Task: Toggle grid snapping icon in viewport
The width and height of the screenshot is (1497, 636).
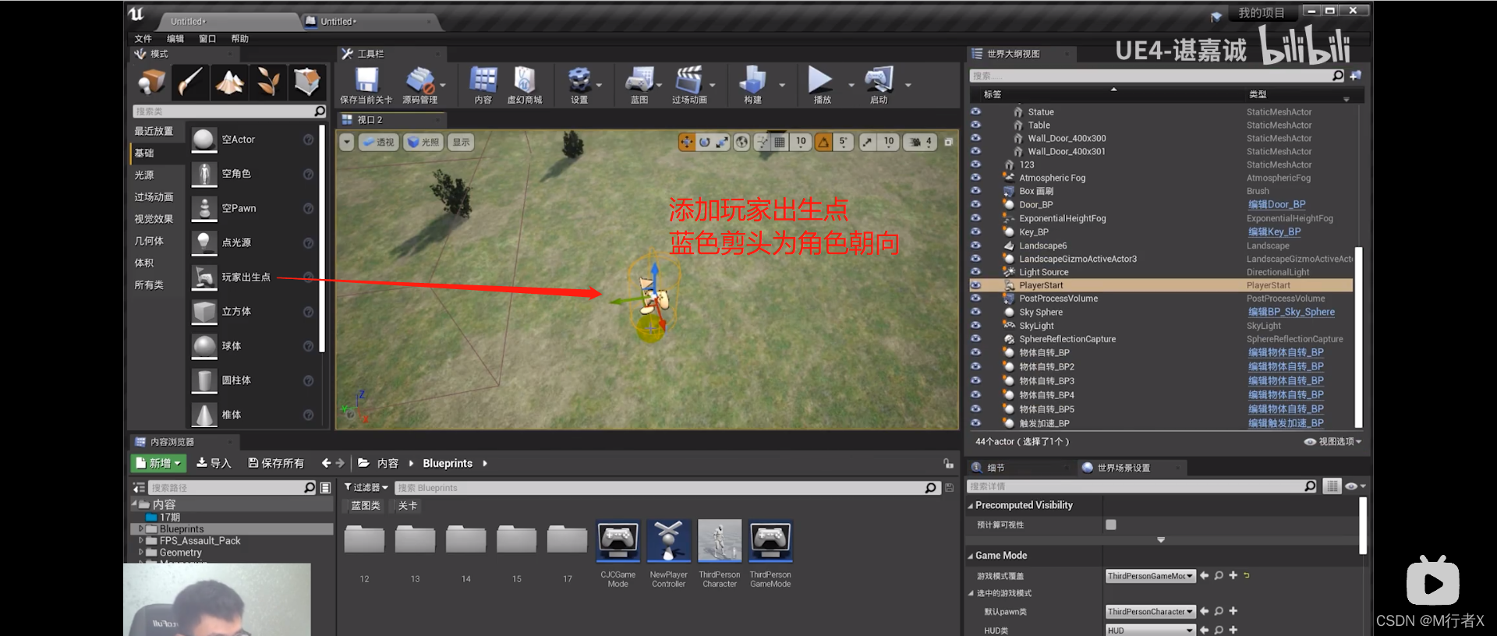Action: click(780, 142)
